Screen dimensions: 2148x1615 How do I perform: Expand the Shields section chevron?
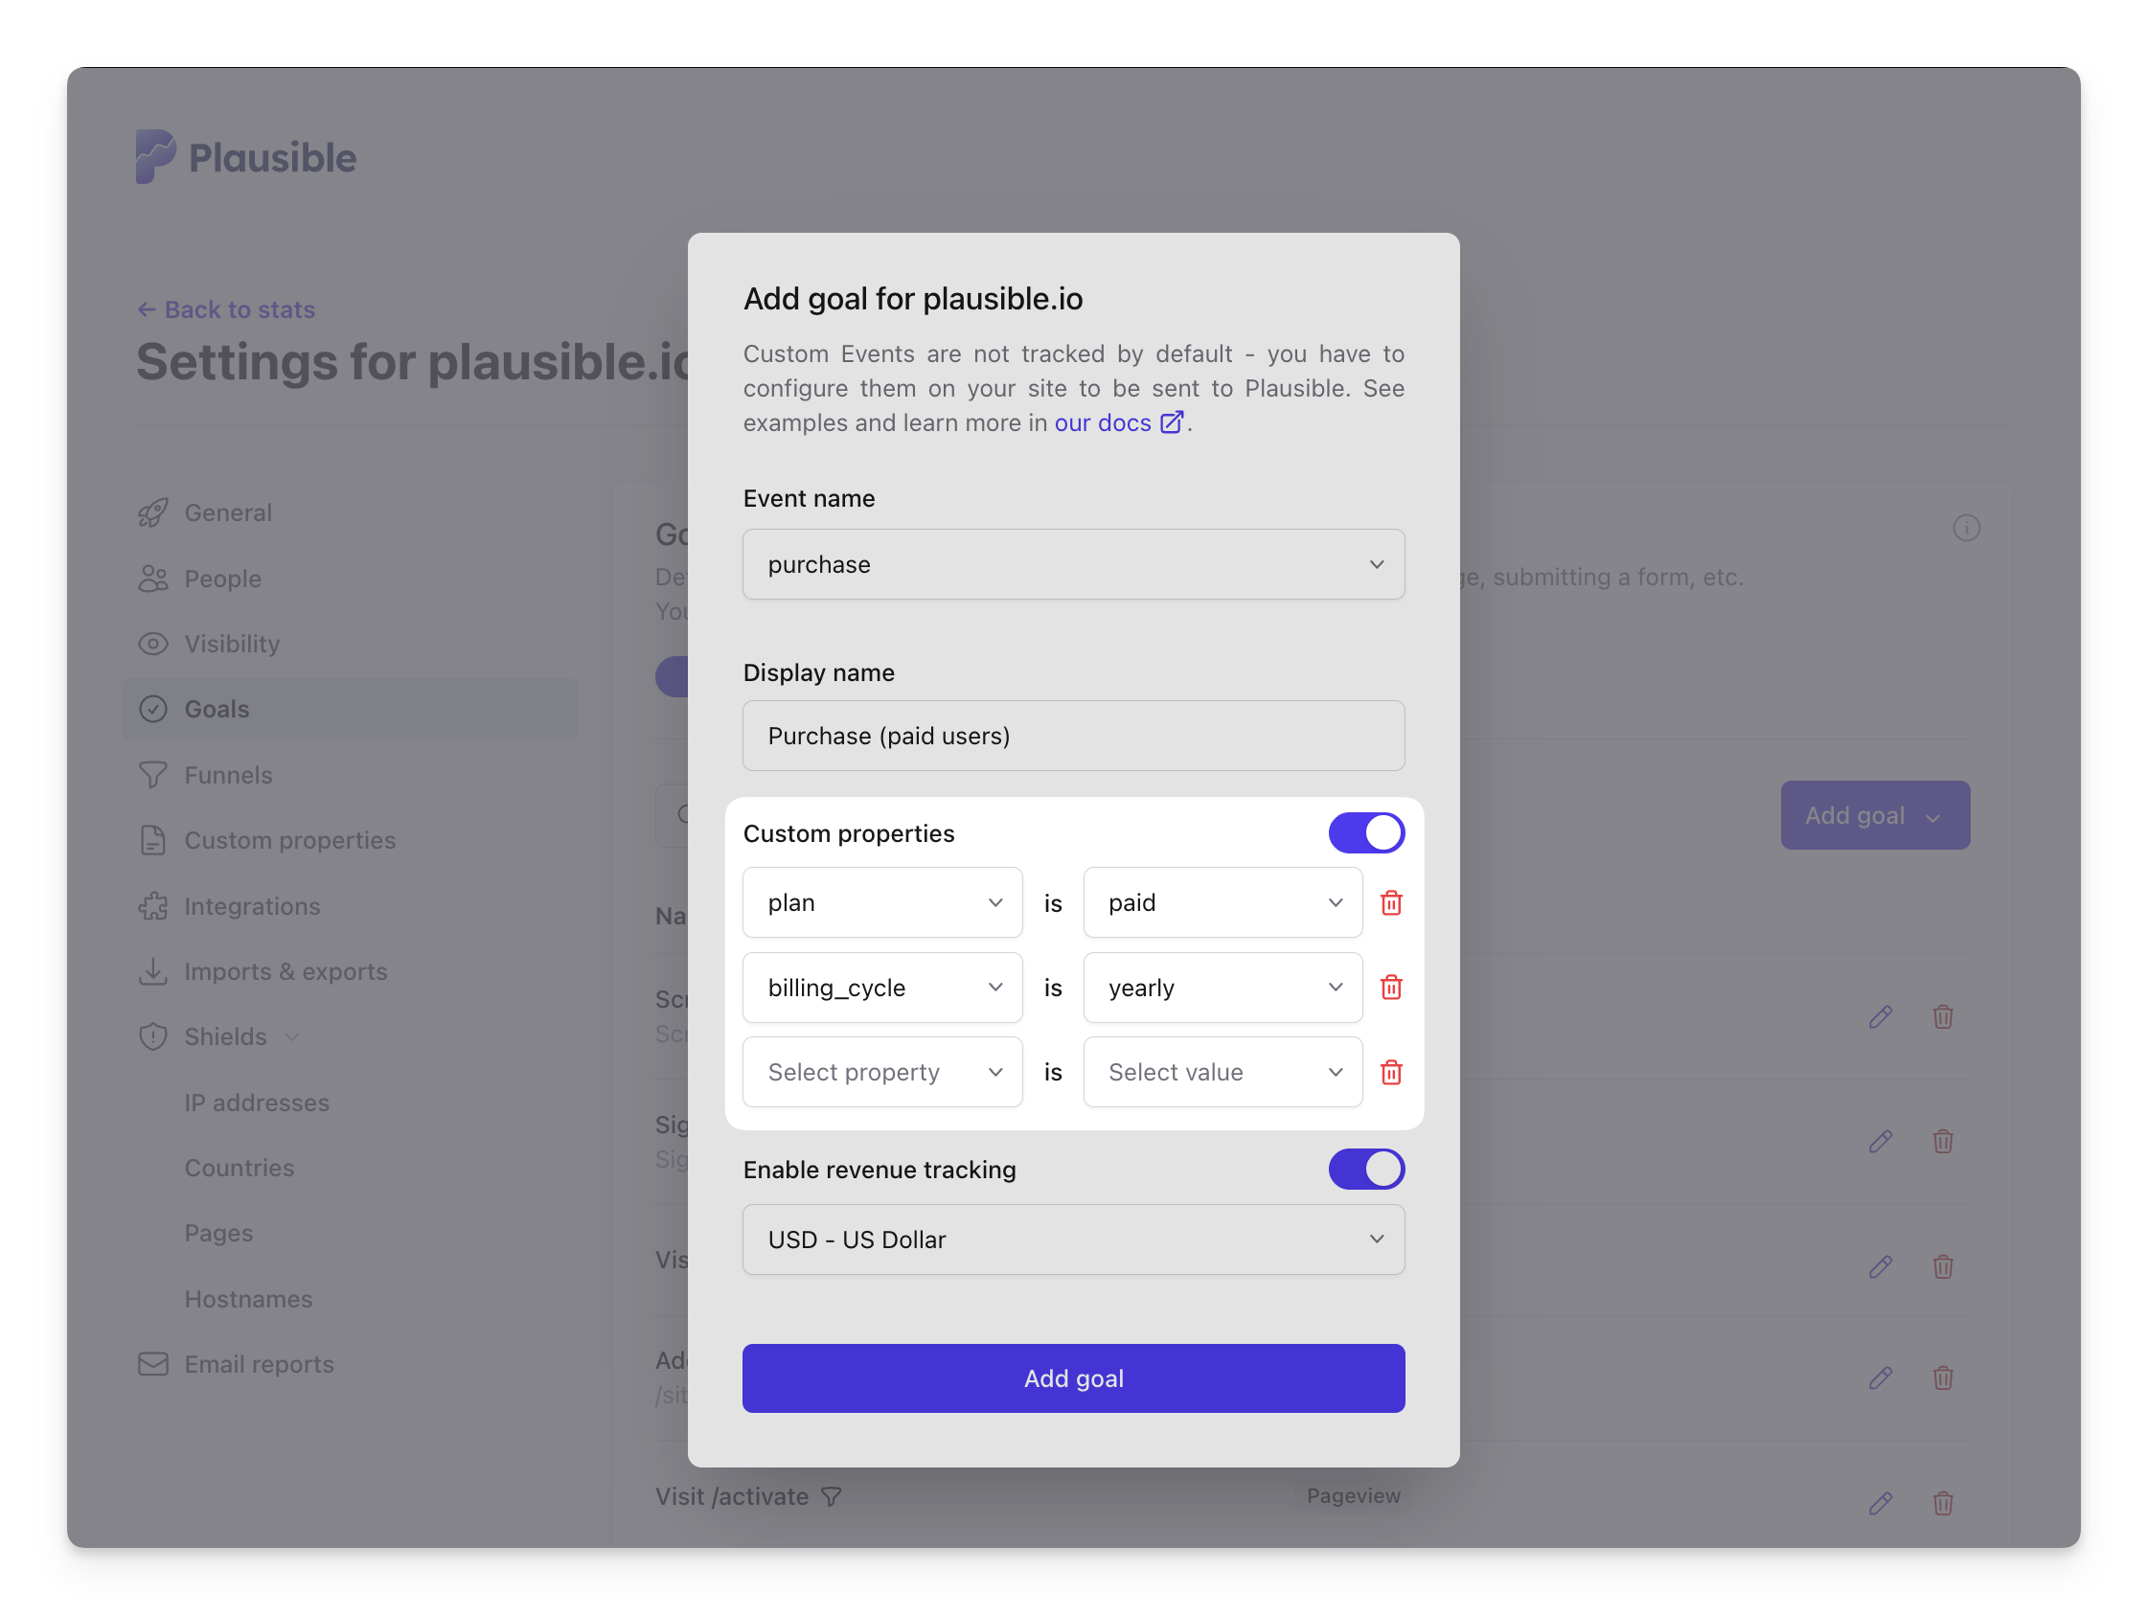[x=292, y=1037]
